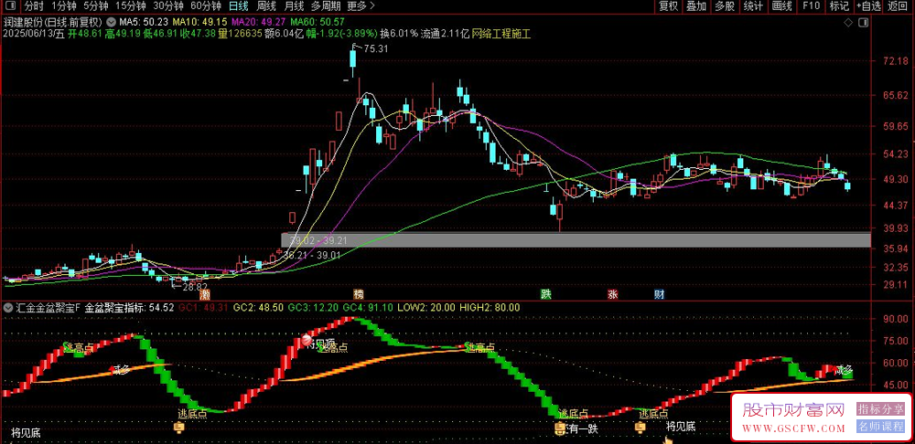The height and width of the screenshot is (444, 915).
Task: Click the 跌 event marker on timeline
Action: pyautogui.click(x=545, y=294)
